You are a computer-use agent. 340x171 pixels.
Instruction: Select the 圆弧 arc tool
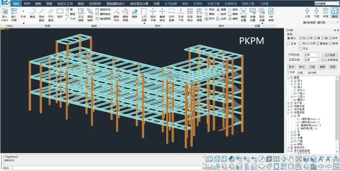tap(70, 14)
